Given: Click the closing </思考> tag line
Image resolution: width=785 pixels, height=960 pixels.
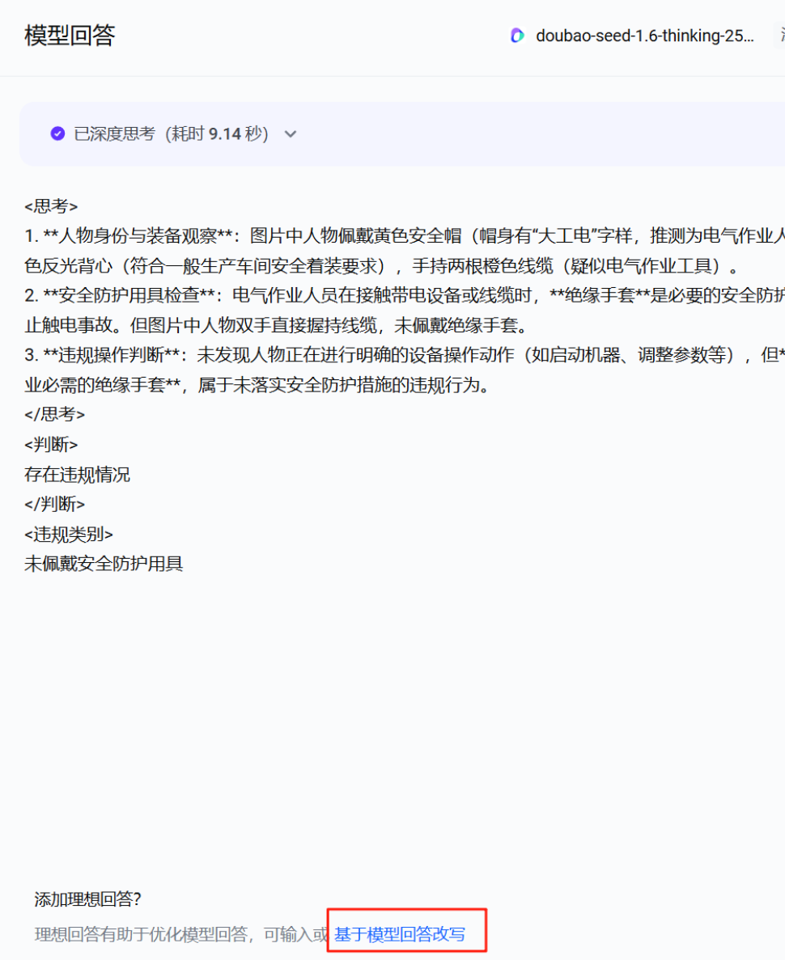Looking at the screenshot, I should [54, 414].
